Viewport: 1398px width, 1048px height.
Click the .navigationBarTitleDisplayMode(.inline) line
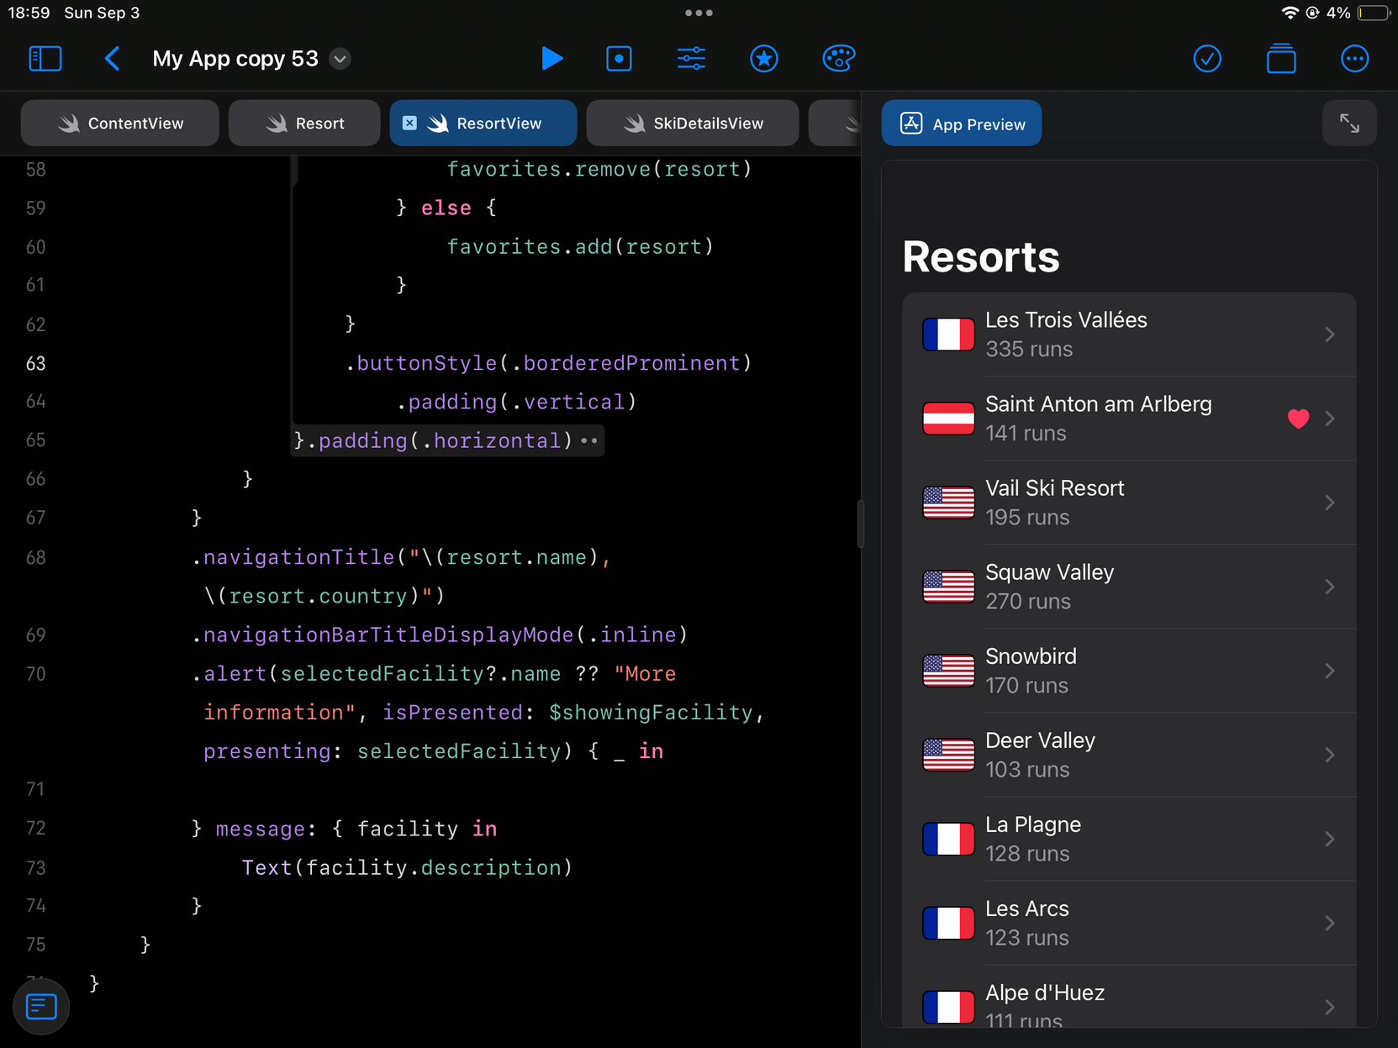(440, 635)
